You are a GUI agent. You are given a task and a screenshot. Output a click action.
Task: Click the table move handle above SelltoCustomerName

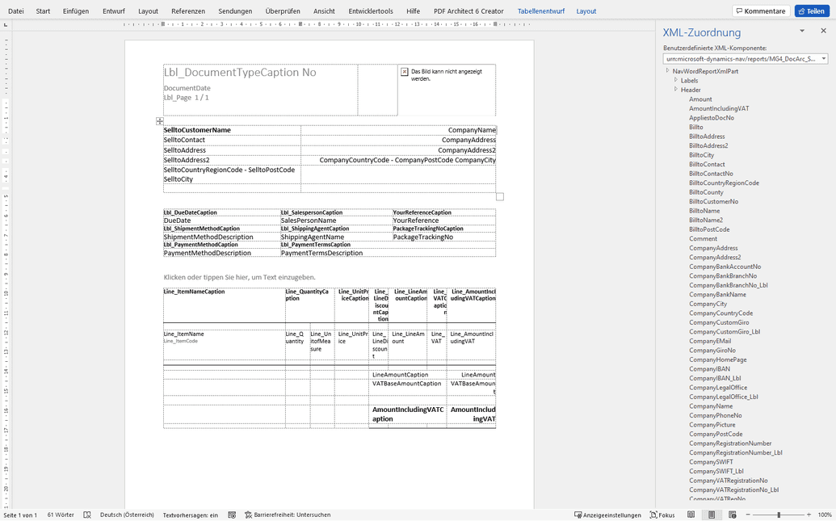coord(159,120)
